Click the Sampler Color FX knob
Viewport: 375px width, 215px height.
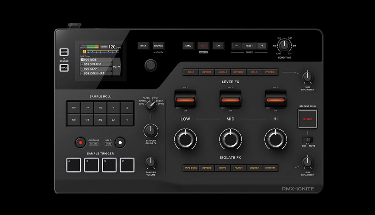150,130
